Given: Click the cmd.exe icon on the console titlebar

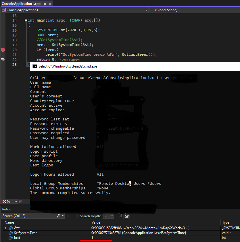Looking at the screenshot, I should pos(35,66).
